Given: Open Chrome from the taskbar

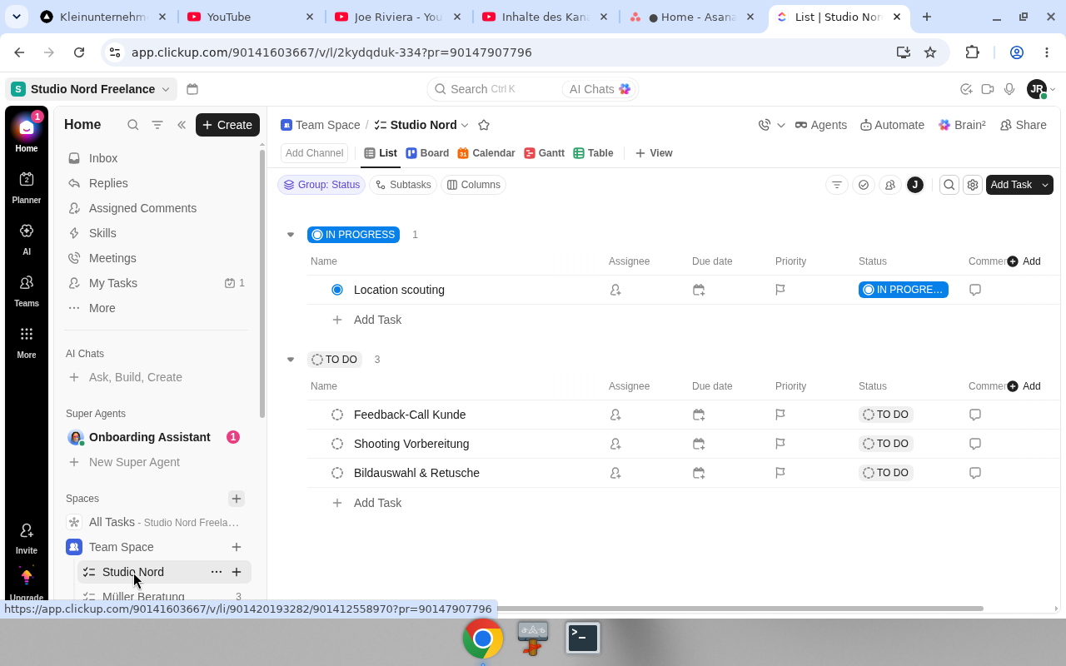Looking at the screenshot, I should (x=483, y=639).
